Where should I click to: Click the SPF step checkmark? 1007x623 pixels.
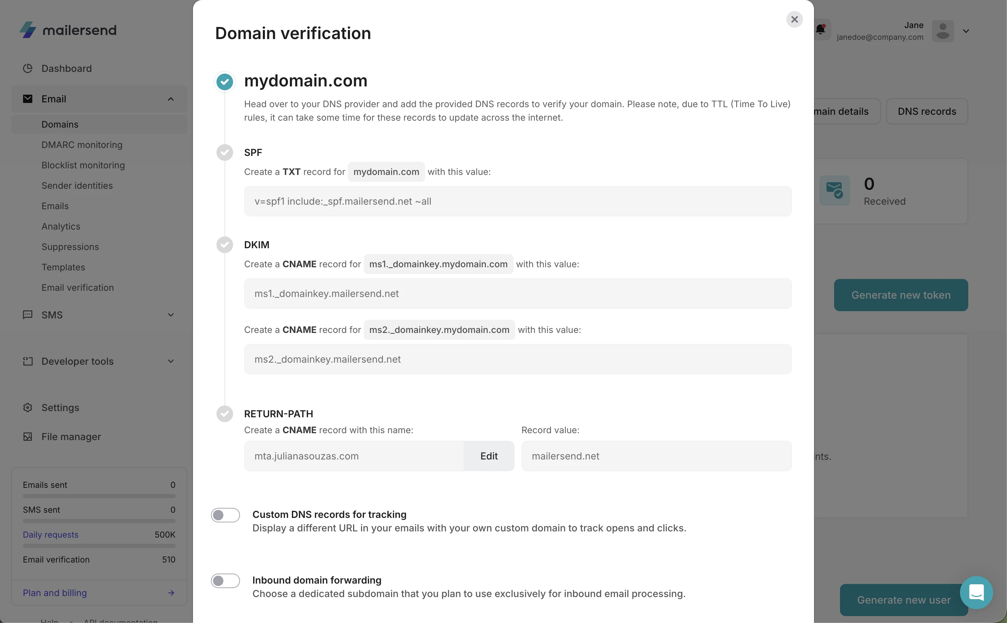pyautogui.click(x=224, y=152)
